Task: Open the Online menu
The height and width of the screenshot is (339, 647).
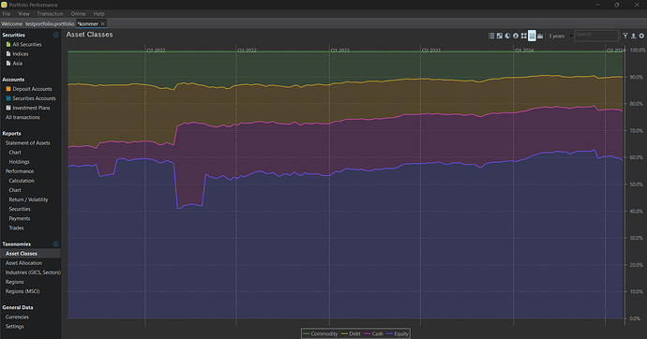Action: [78, 14]
